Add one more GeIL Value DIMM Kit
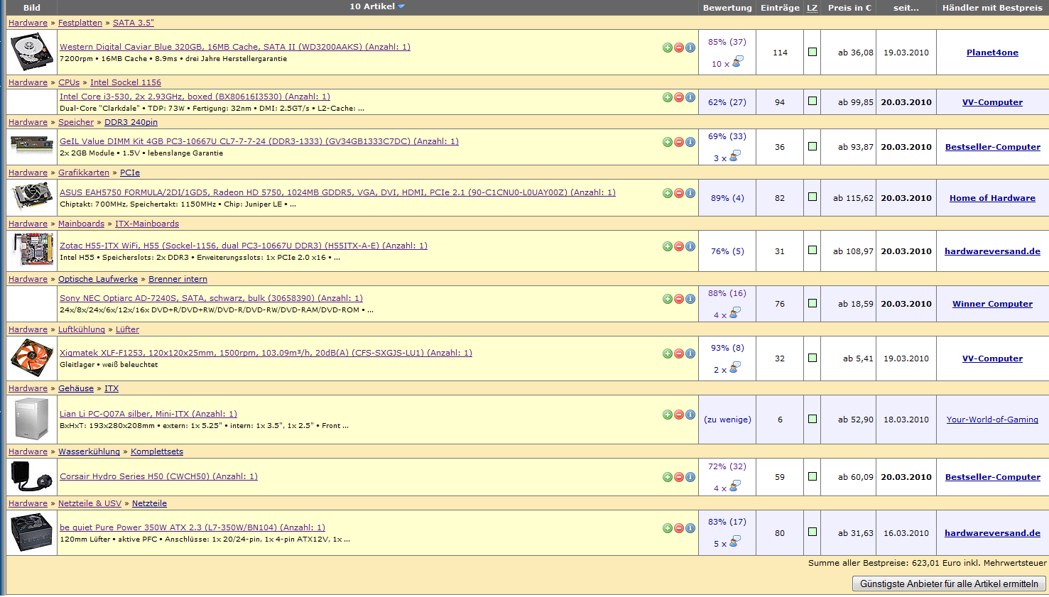Screen dimensions: 1049x597 [x=668, y=142]
